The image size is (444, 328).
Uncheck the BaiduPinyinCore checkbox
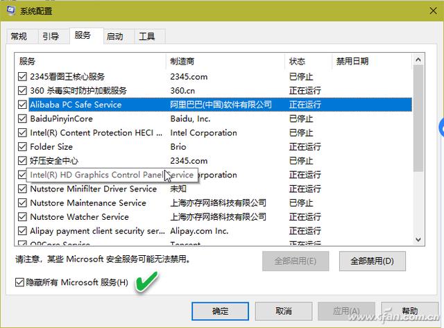coord(22,119)
